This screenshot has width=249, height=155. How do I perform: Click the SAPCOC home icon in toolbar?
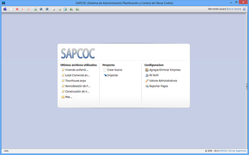(x=5, y=9)
